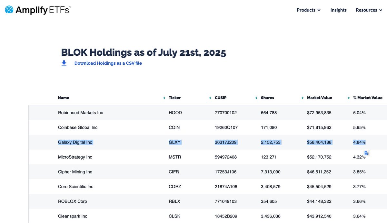Click market value $45,504,529

coord(319,187)
